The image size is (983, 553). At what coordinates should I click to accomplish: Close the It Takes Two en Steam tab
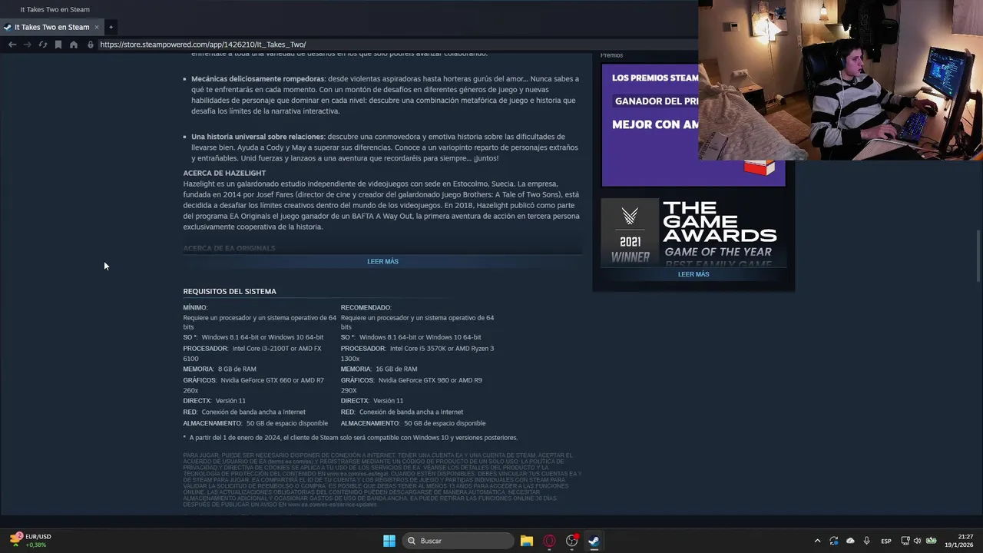97,27
